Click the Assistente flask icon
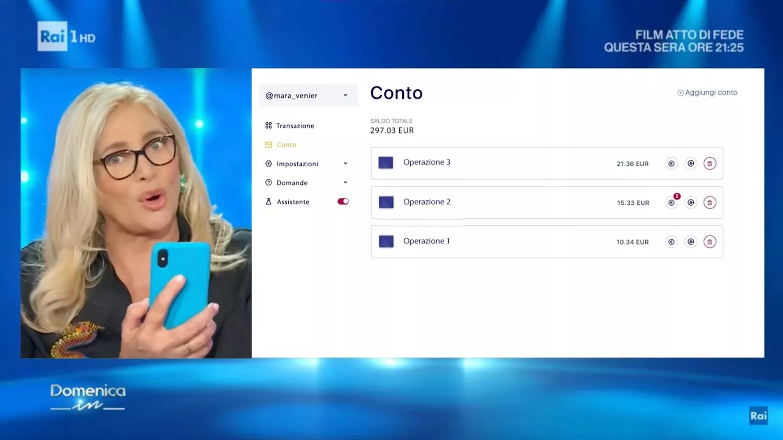 point(268,201)
